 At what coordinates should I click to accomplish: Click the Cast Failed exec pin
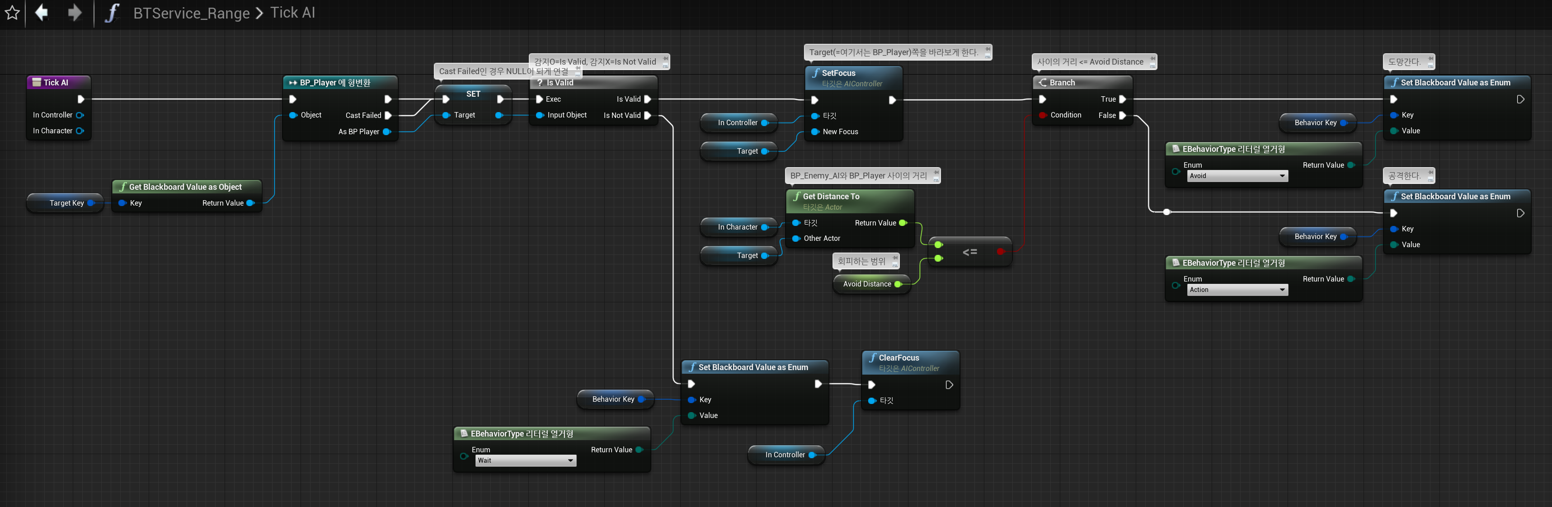pos(388,115)
